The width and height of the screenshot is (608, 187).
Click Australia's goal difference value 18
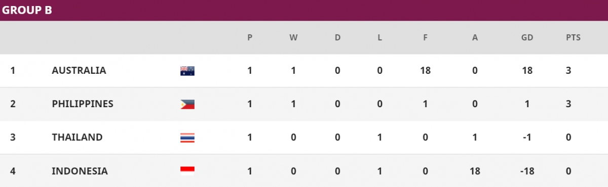point(527,71)
